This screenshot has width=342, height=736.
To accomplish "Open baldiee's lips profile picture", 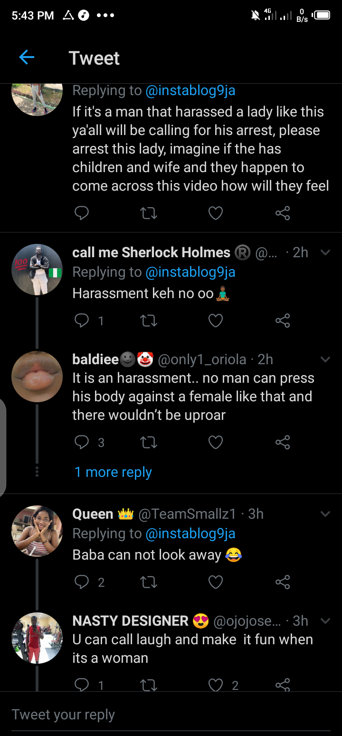I will pyautogui.click(x=37, y=377).
